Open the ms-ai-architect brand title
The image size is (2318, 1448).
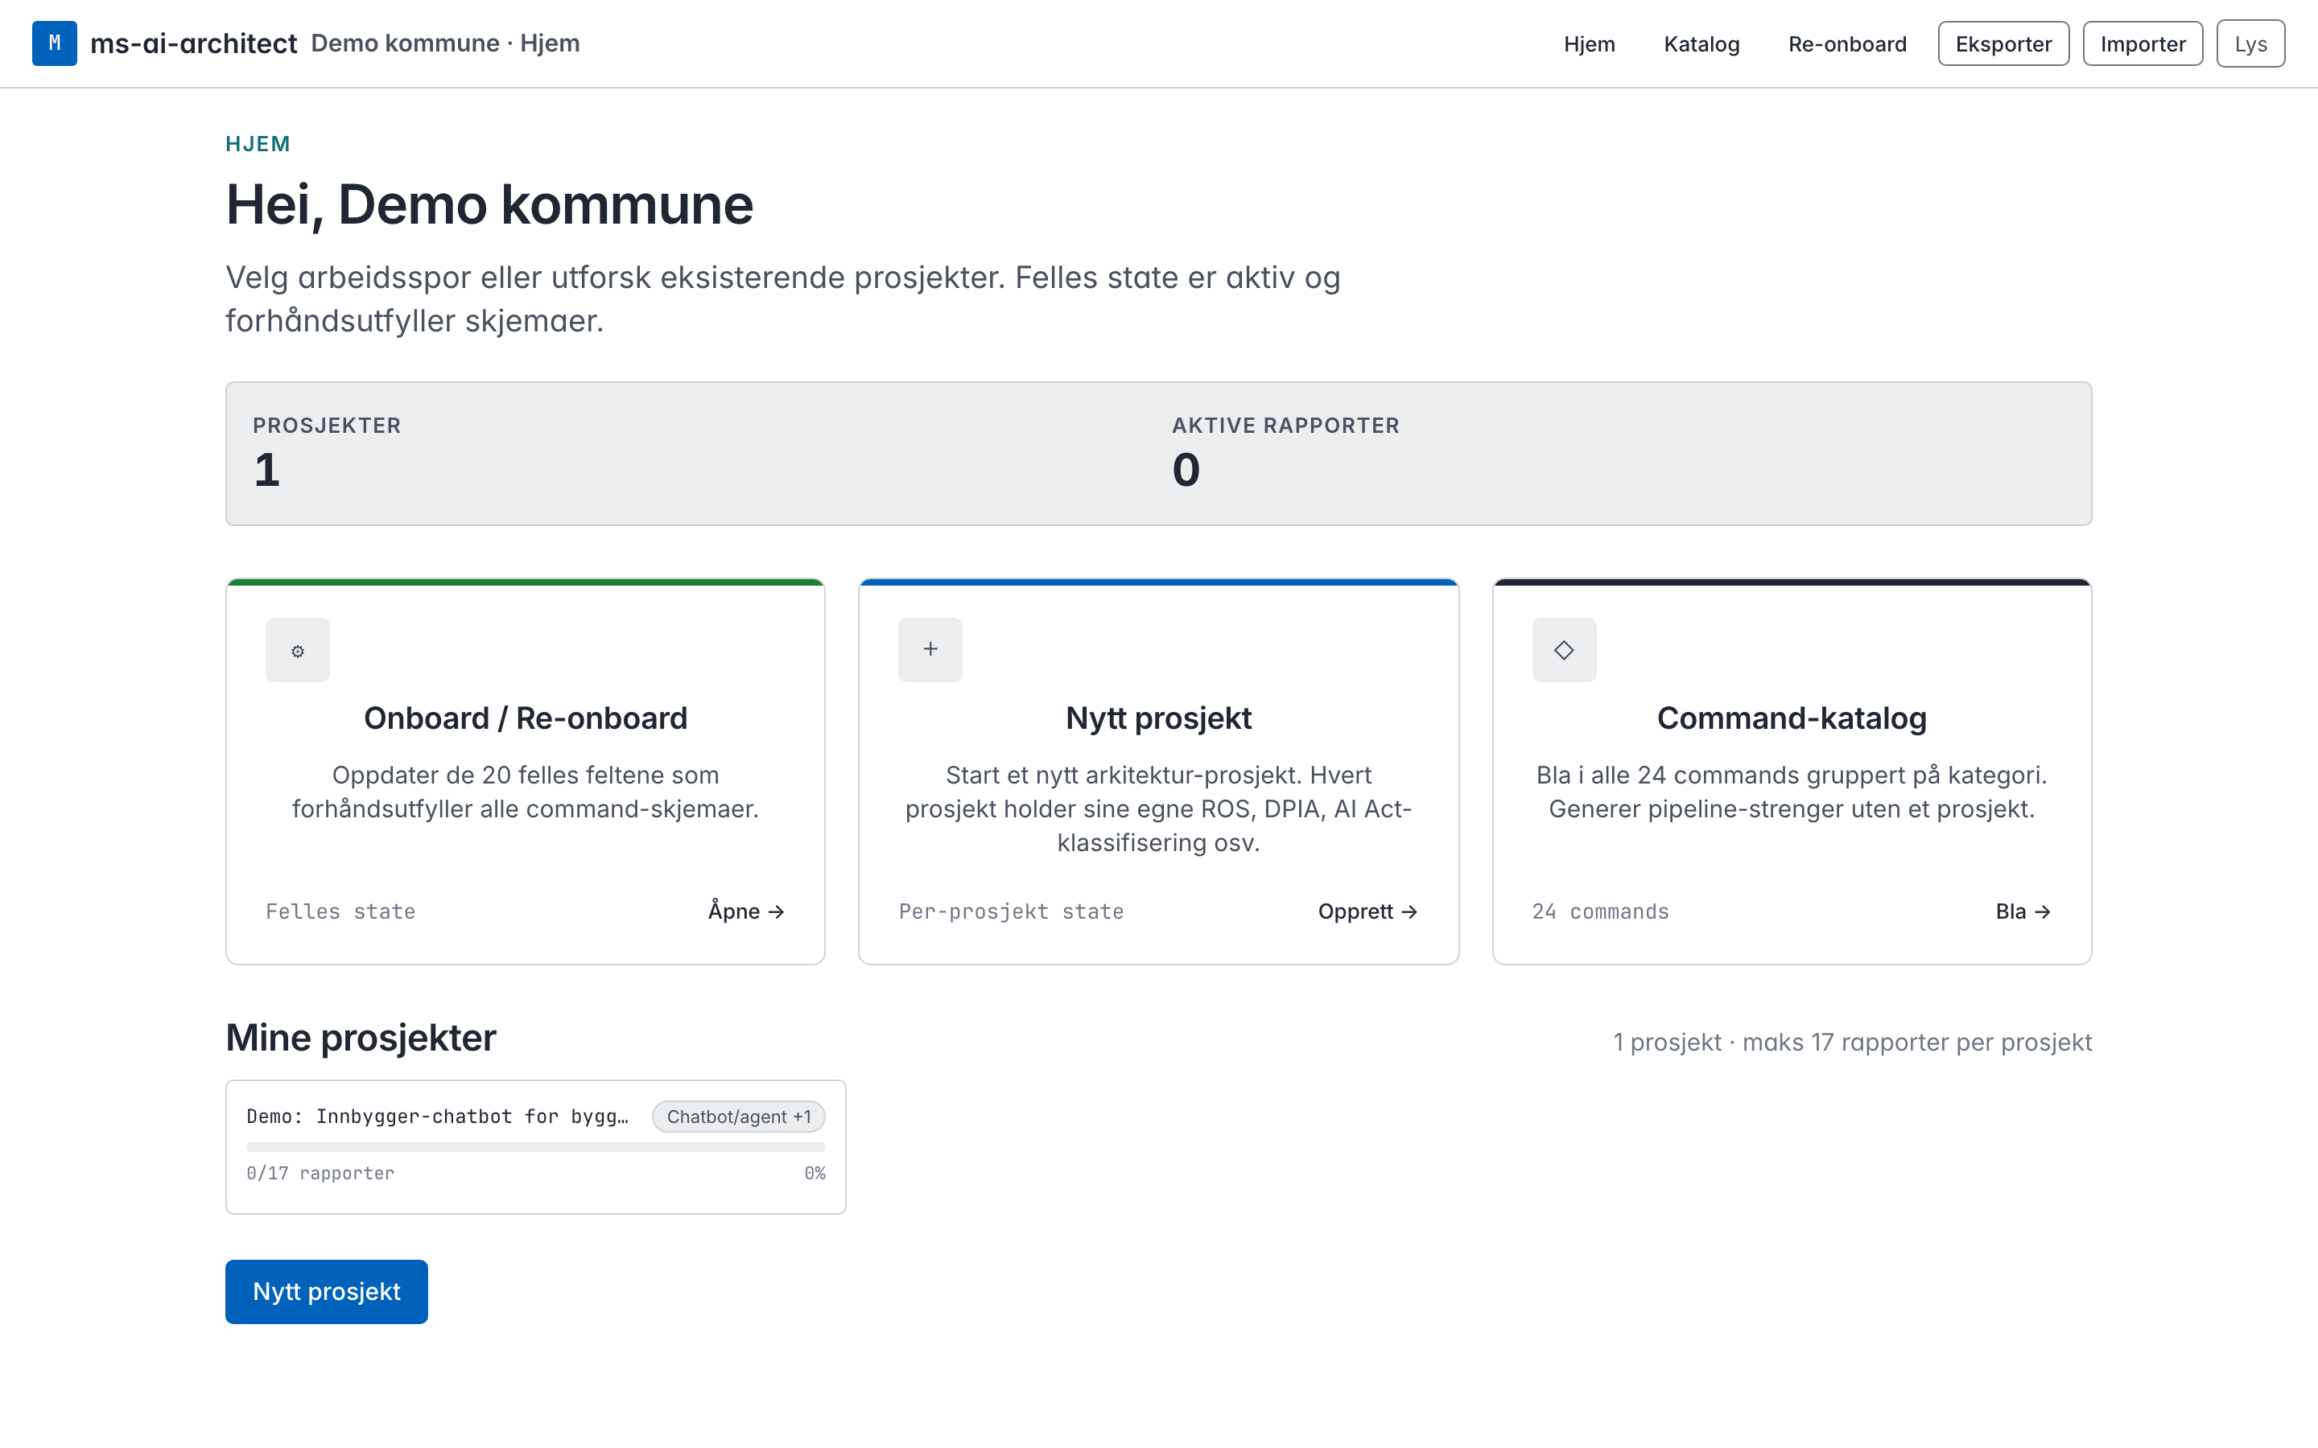[x=193, y=43]
